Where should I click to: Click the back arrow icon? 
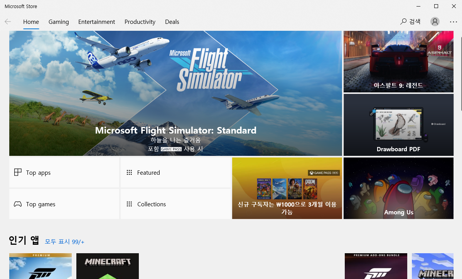click(x=8, y=22)
